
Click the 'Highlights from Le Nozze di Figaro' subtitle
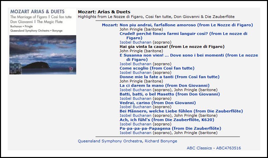click(x=156, y=17)
